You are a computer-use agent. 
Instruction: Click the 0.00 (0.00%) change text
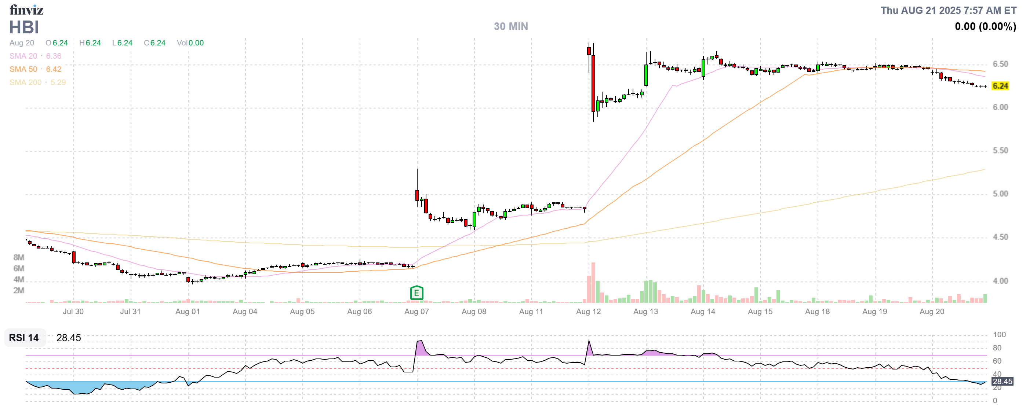(x=985, y=27)
